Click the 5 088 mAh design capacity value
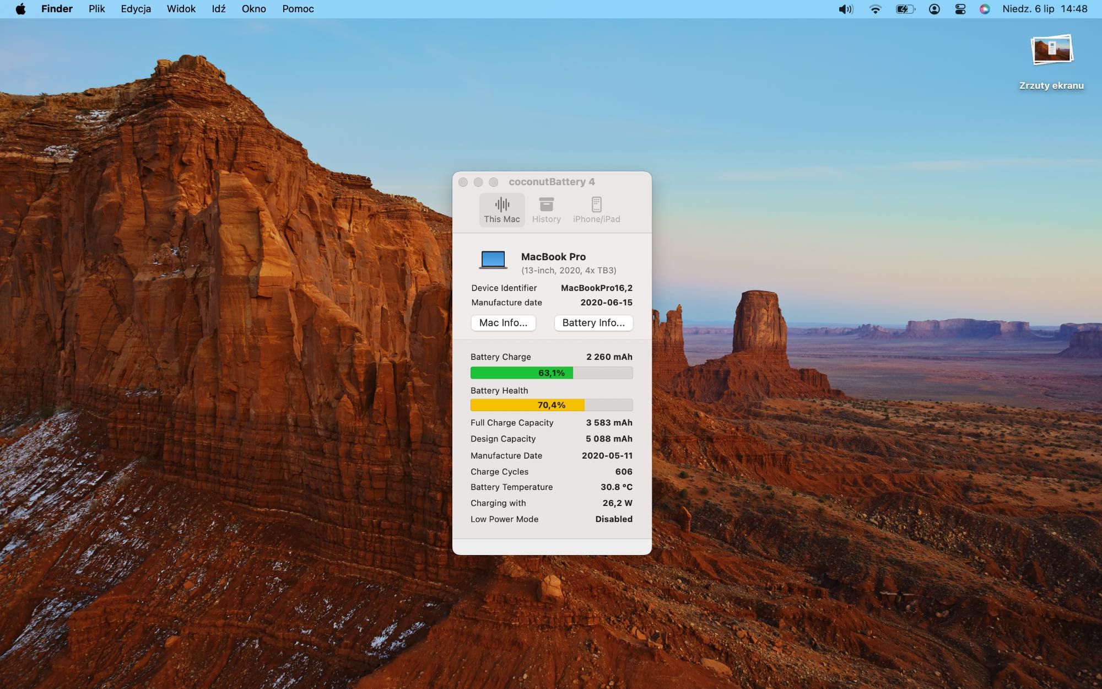The height and width of the screenshot is (689, 1102). point(609,439)
